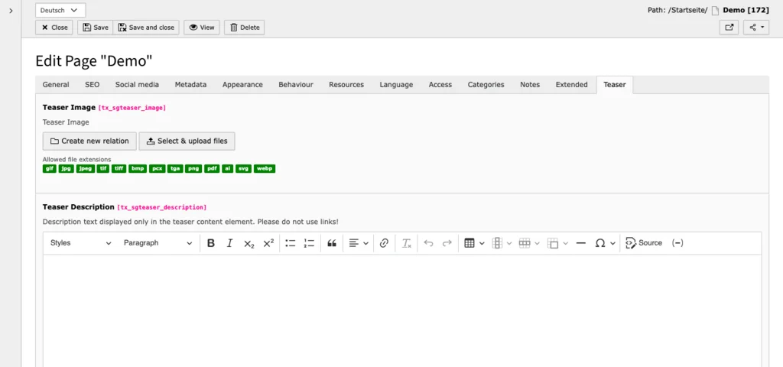The image size is (783, 367).
Task: Open the Styles dropdown
Action: point(80,243)
